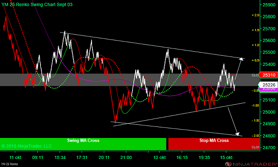Click the red 'Stop MA Cross' indicator bar
Image resolution: width=278 pixels, height=167 pixels.
214,144
